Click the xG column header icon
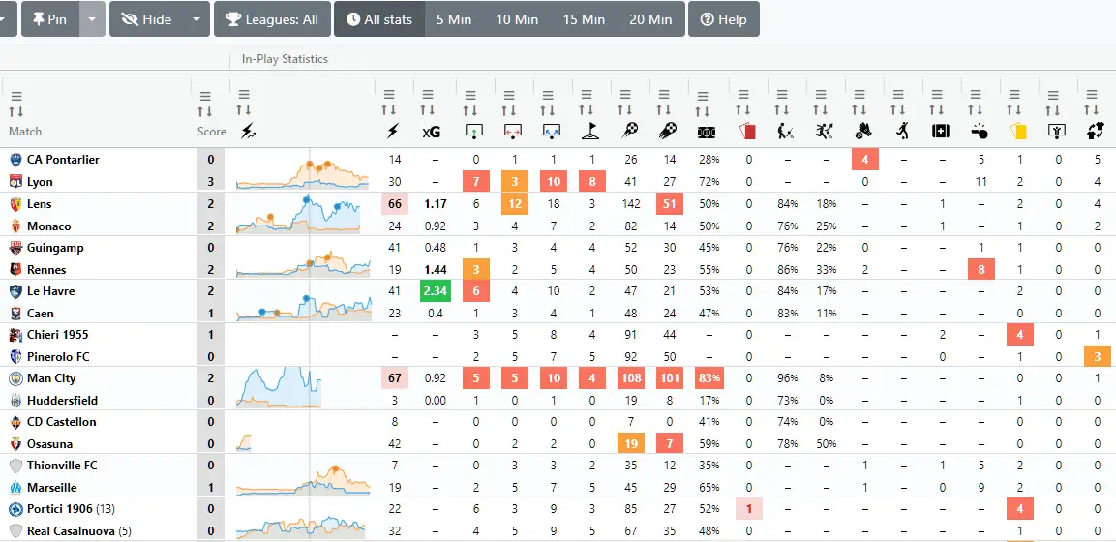The height and width of the screenshot is (542, 1116). tap(431, 132)
